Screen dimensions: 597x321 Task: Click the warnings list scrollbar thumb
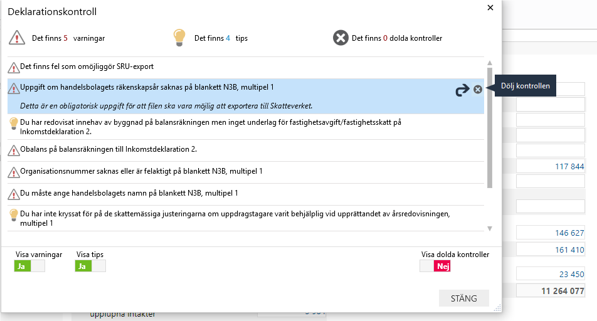tap(490, 127)
